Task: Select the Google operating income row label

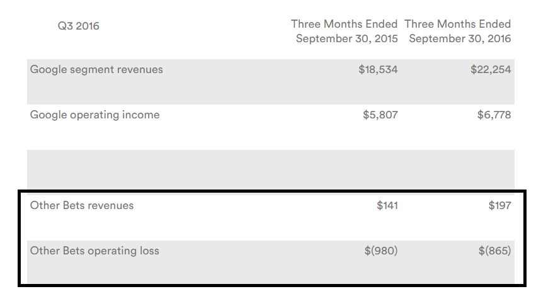Action: coord(94,115)
